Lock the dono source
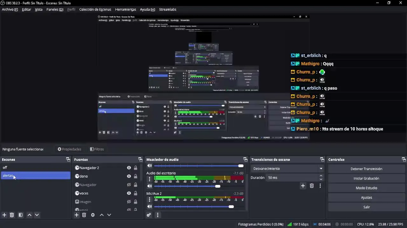The width and height of the screenshot is (407, 228). (135, 176)
